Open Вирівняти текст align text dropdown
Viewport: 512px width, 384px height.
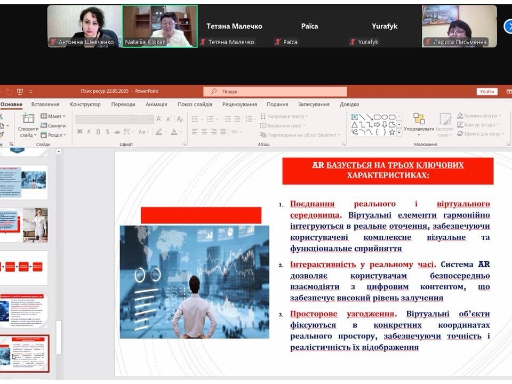tap(283, 126)
